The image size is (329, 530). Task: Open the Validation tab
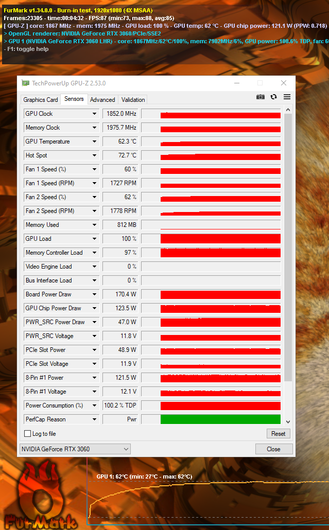coord(133,100)
